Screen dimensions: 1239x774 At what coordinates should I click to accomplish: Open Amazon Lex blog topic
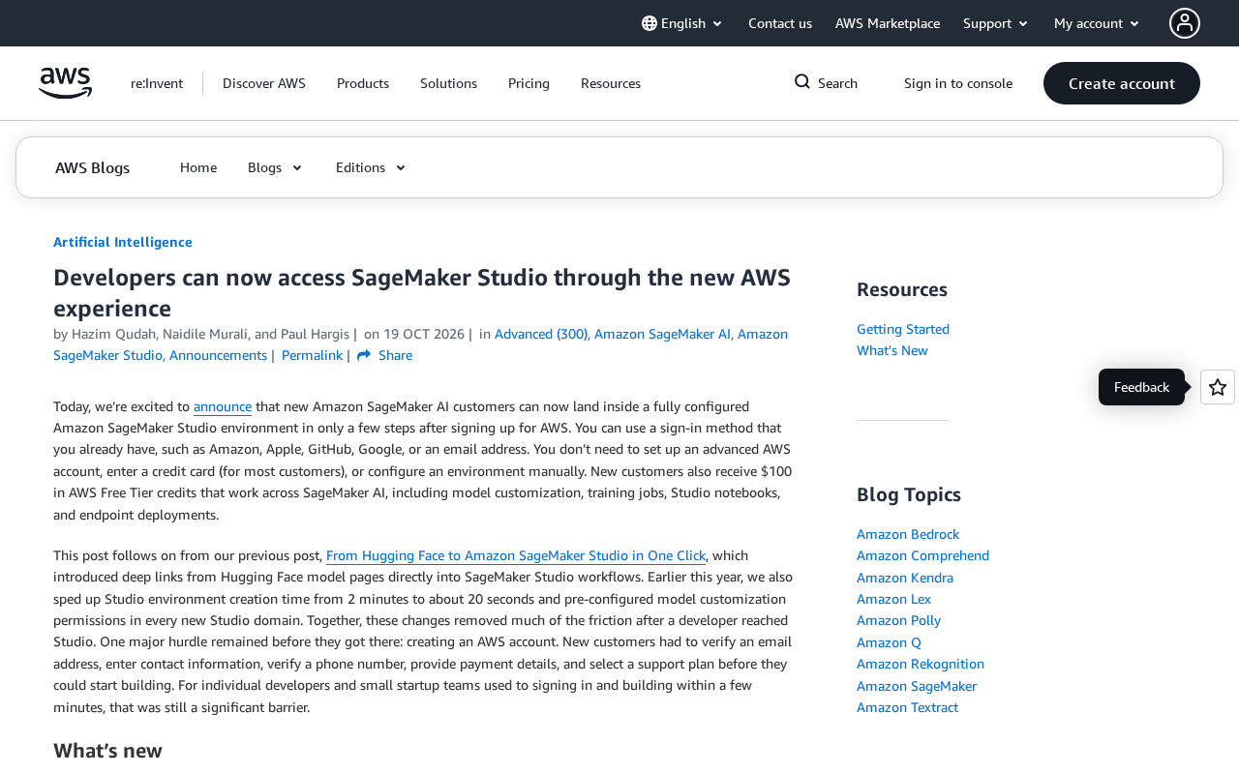point(893,599)
